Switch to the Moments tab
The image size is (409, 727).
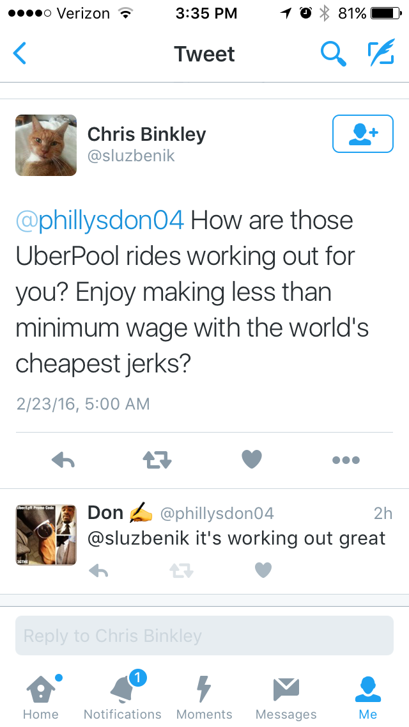(x=204, y=696)
